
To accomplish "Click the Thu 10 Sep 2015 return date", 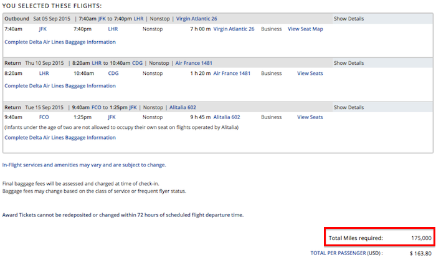I will click(x=44, y=63).
